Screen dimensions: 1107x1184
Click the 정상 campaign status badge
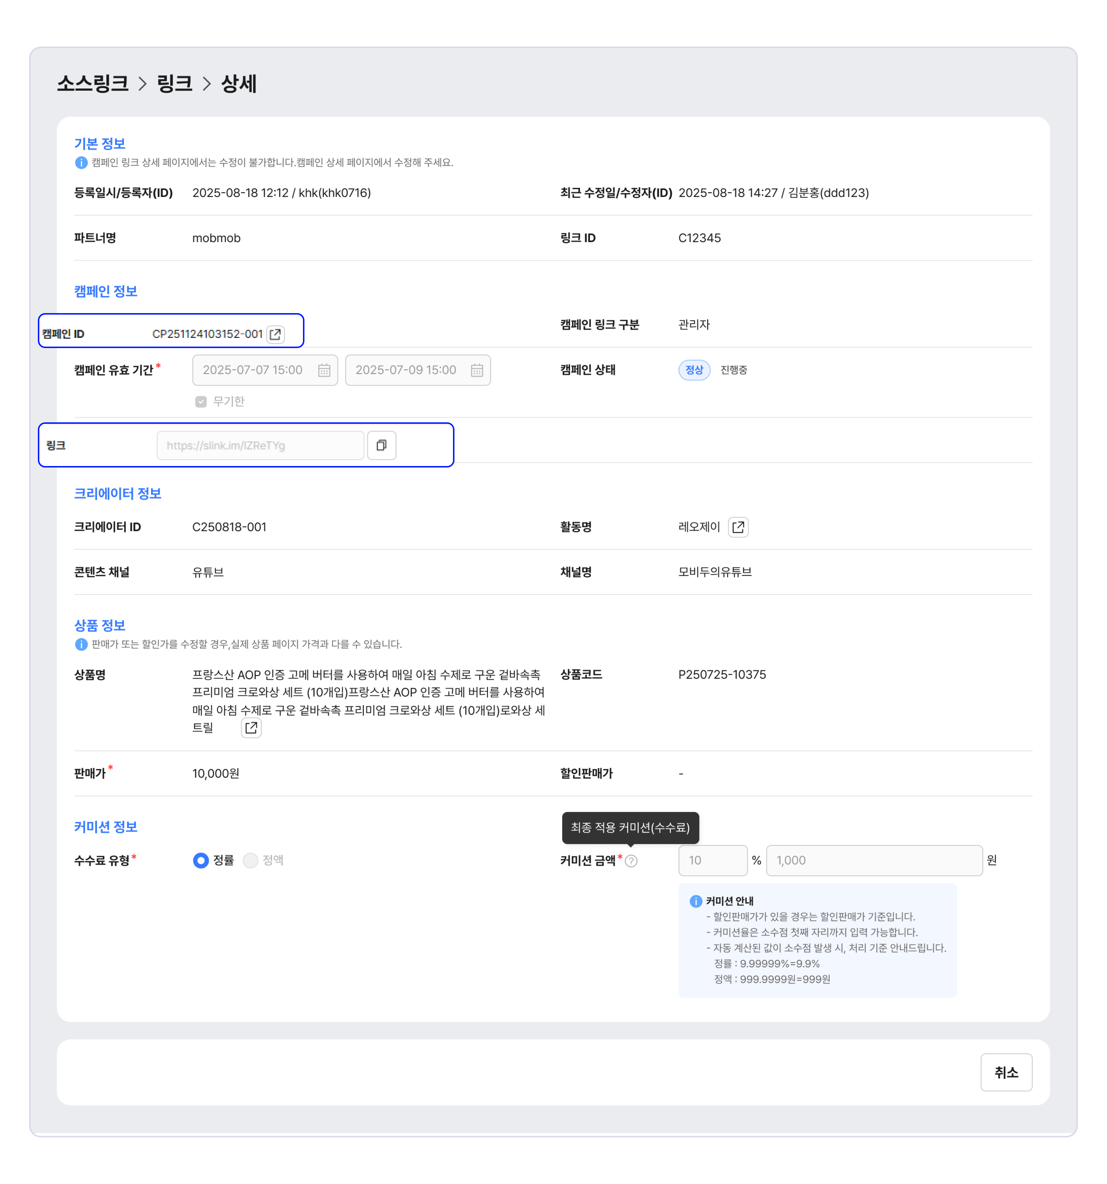tap(693, 370)
